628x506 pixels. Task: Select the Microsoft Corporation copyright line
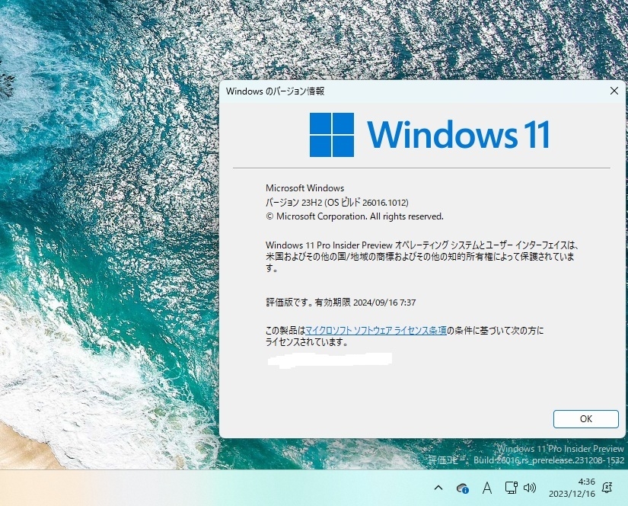click(x=355, y=216)
